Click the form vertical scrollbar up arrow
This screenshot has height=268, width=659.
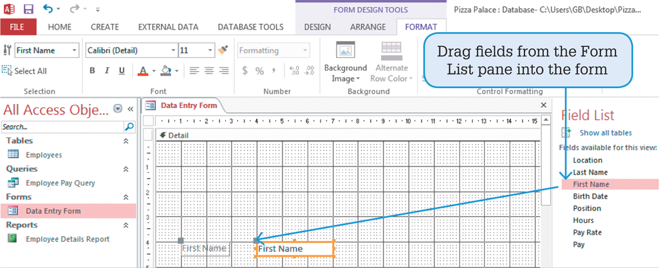[x=546, y=120]
